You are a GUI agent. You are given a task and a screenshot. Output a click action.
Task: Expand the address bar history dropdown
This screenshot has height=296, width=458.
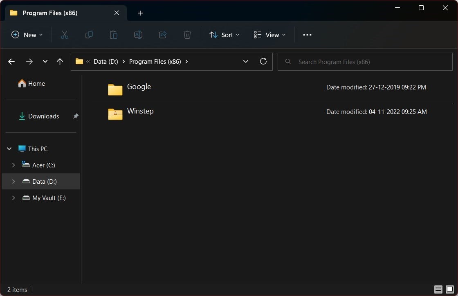(x=246, y=61)
